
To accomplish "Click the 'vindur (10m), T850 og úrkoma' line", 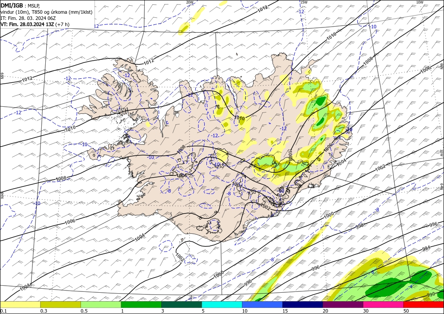I will point(47,12).
